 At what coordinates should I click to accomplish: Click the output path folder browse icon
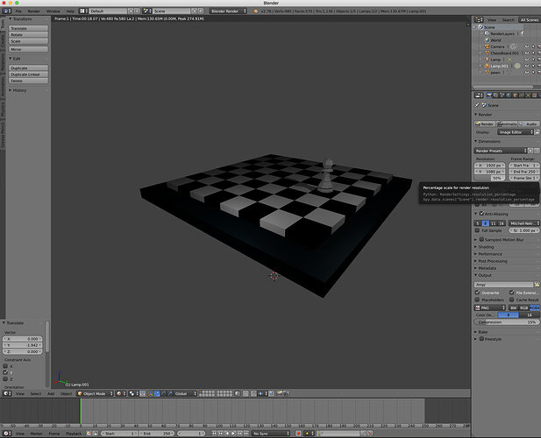click(537, 285)
